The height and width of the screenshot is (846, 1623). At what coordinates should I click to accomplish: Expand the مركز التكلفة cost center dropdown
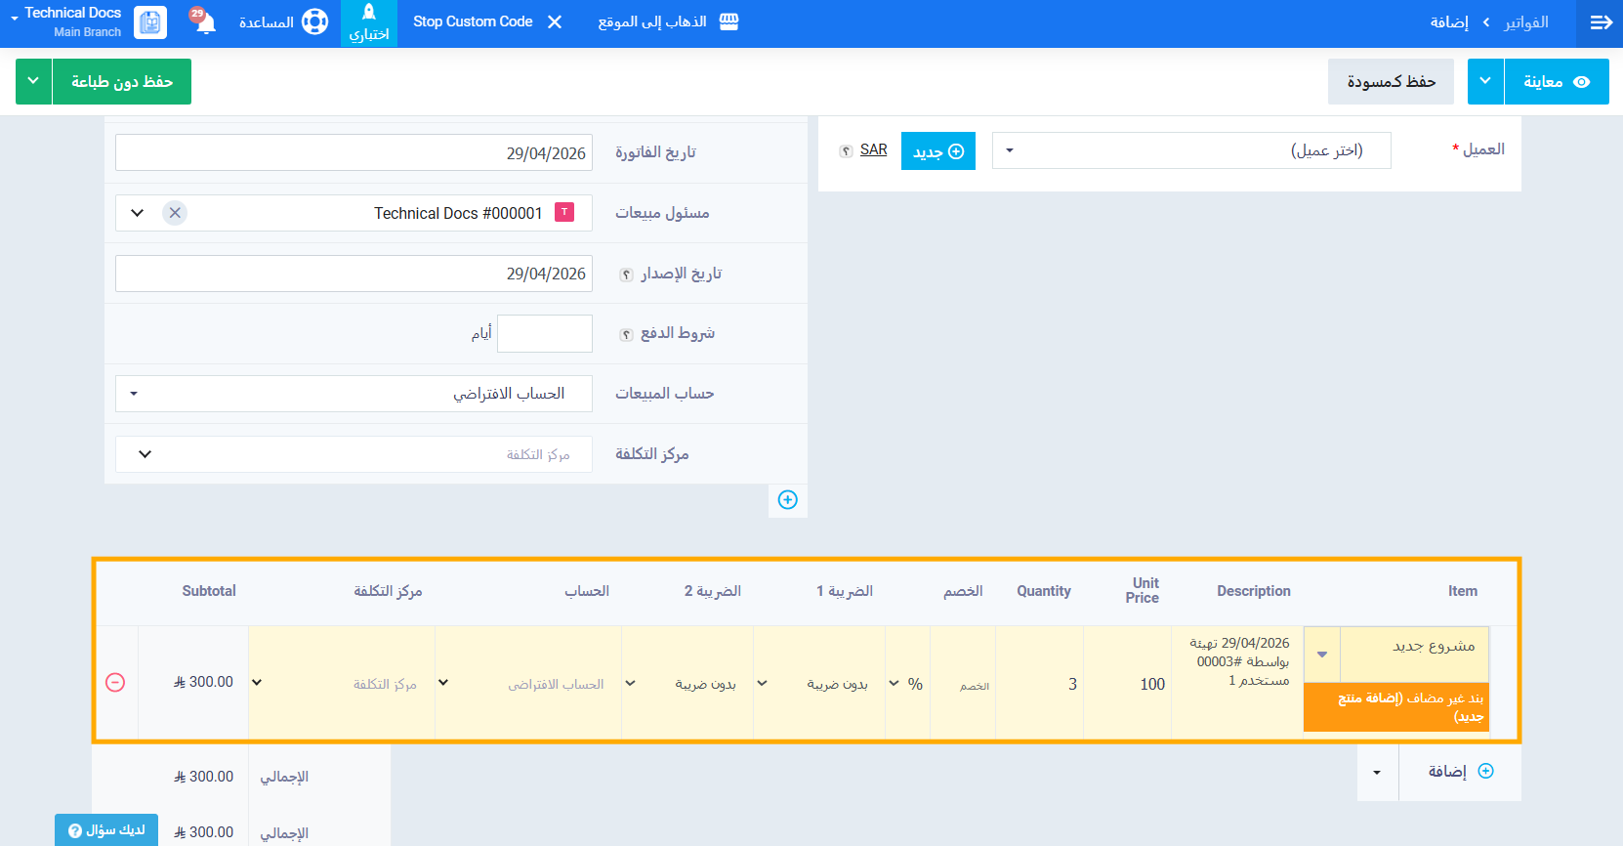[354, 454]
